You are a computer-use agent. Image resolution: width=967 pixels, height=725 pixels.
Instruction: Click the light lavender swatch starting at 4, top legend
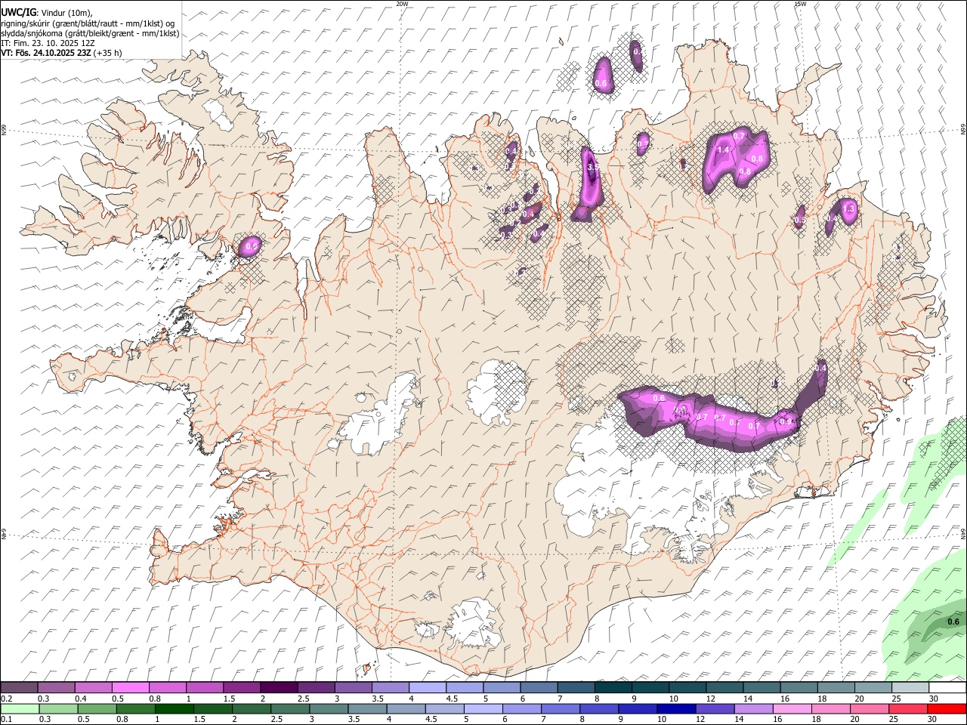coord(427,688)
